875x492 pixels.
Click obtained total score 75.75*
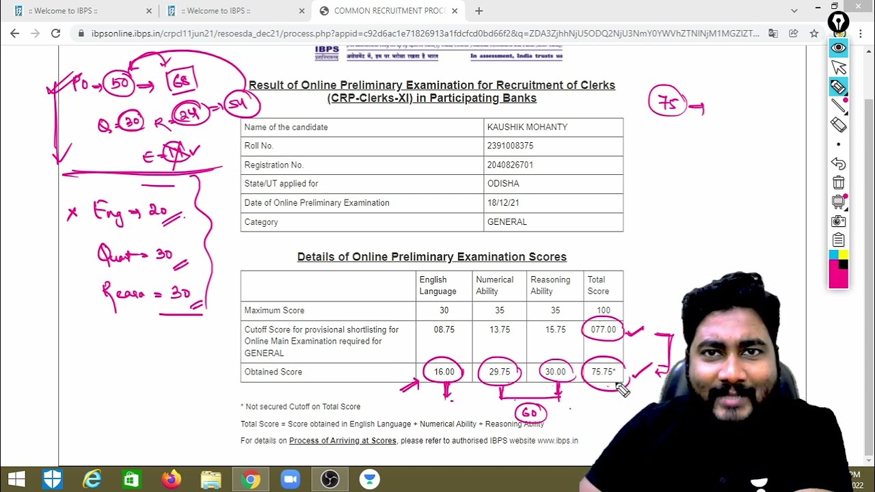(x=604, y=372)
